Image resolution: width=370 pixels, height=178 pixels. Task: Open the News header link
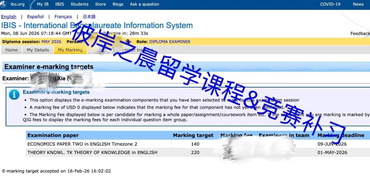358,4
